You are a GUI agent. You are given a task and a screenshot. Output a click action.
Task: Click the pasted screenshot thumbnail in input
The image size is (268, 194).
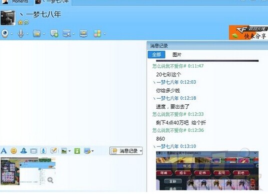point(28,171)
